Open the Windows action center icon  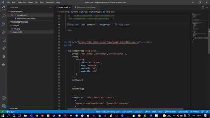(x=205, y=116)
